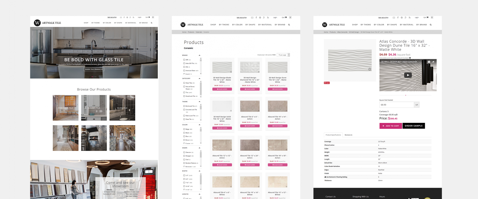The height and width of the screenshot is (199, 478).
Task: Open the Facebook icon on products page header
Action: (x=256, y=18)
